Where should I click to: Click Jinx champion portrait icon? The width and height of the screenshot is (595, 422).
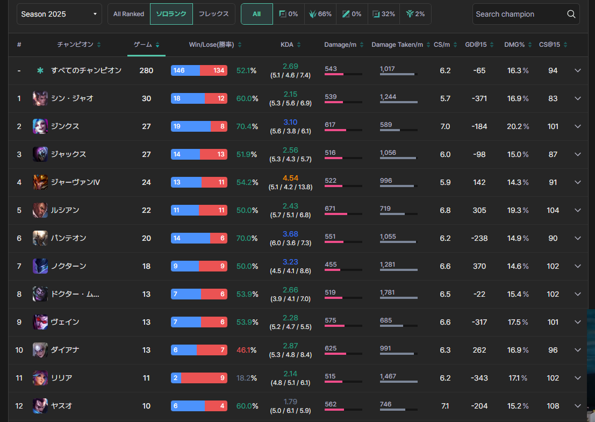pos(40,126)
